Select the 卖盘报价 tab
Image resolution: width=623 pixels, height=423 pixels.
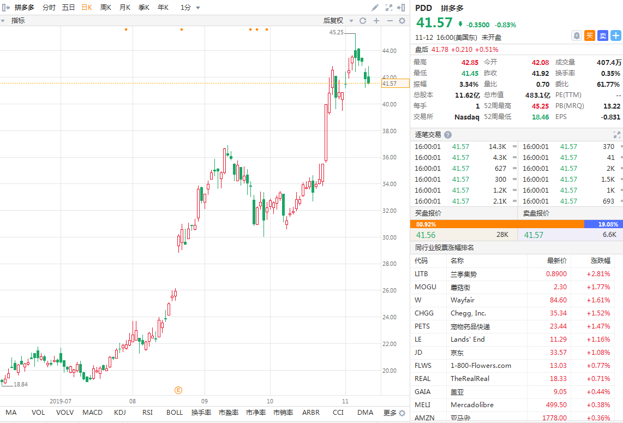tap(571, 213)
